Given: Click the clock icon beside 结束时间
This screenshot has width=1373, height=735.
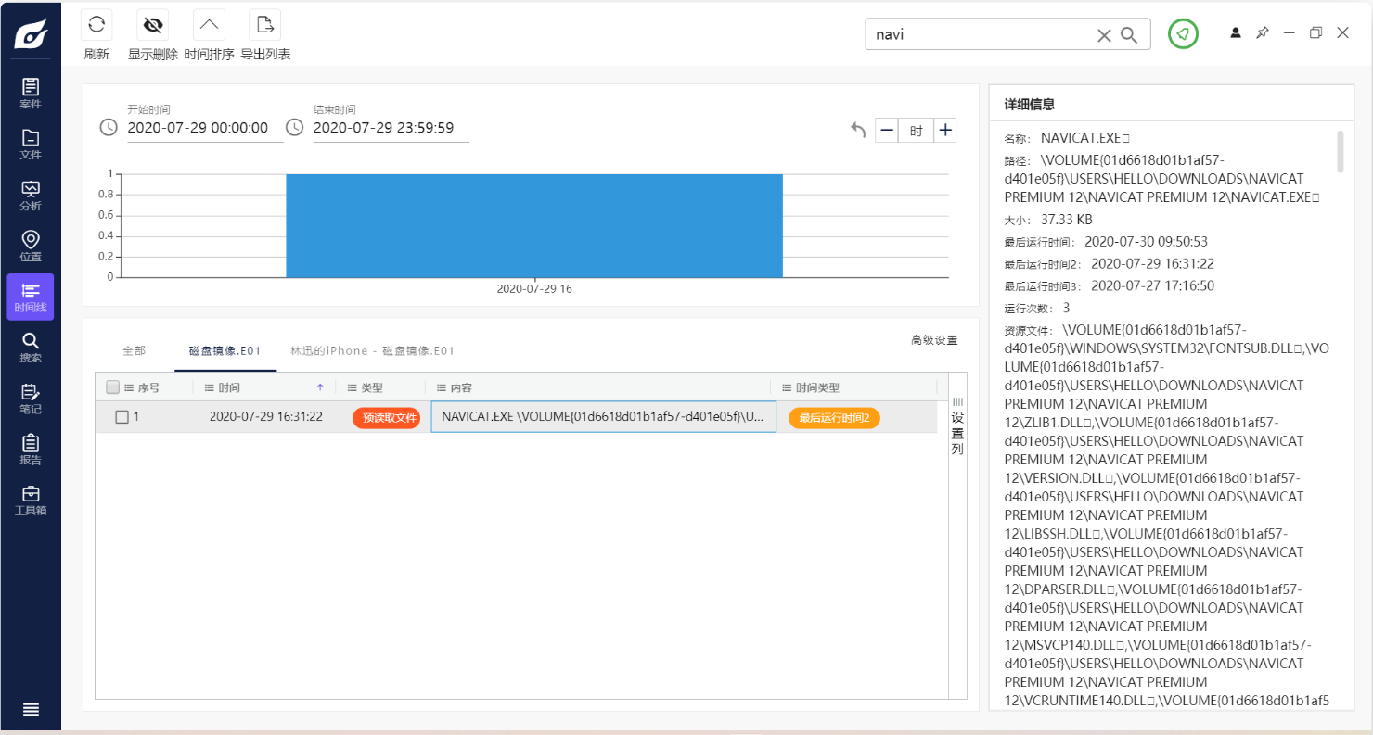Looking at the screenshot, I should click(294, 127).
